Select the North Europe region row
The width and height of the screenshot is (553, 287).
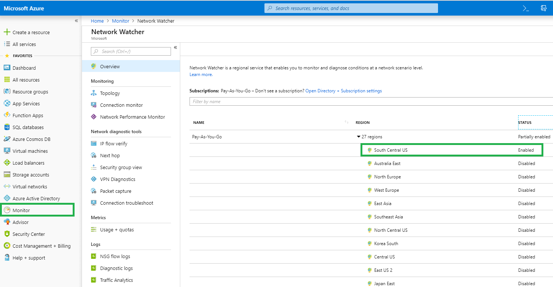[x=371, y=177]
